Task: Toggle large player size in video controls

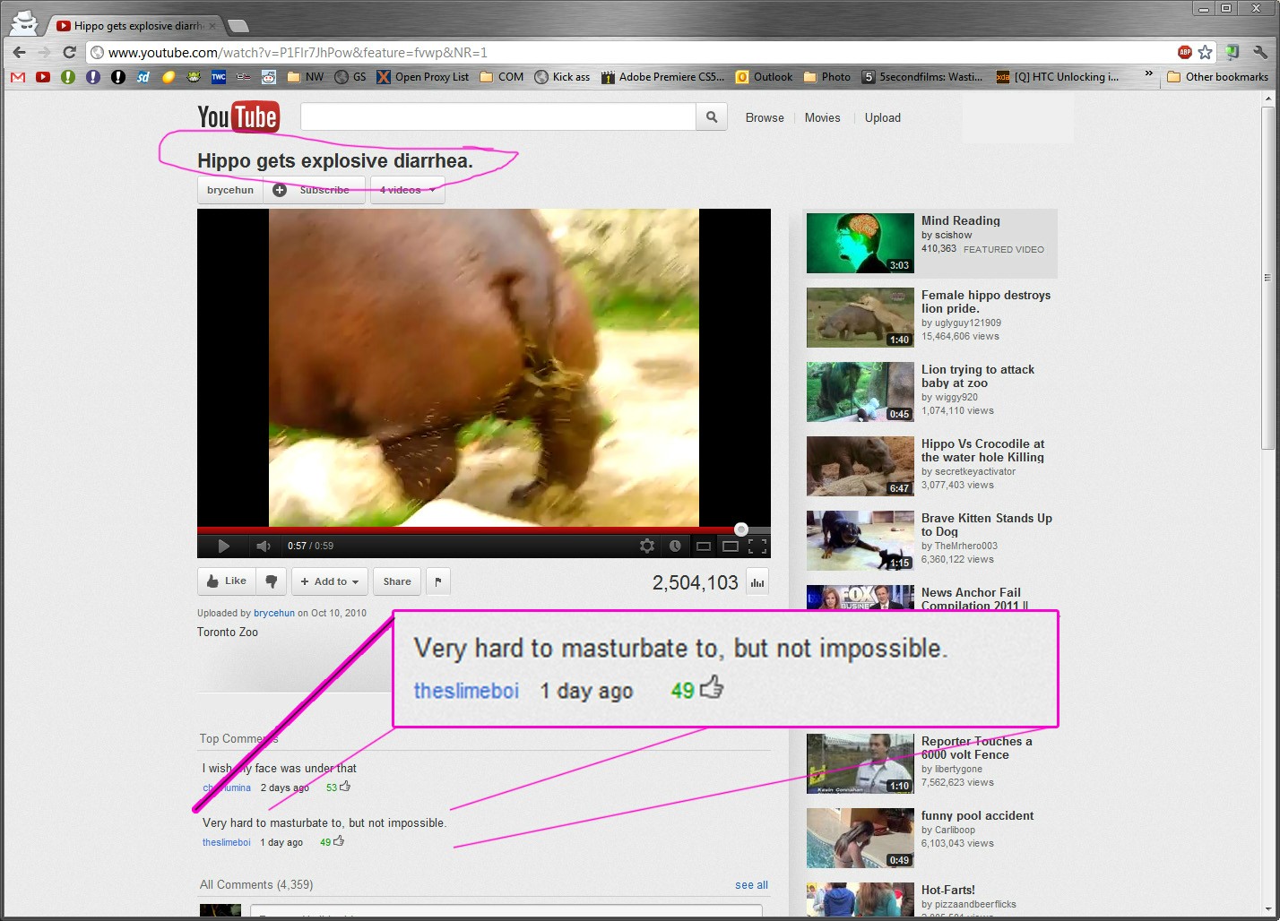Action: coord(731,546)
